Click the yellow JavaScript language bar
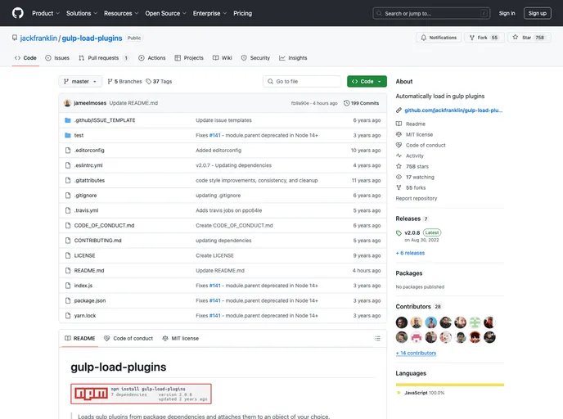Screen dimensions: 563x419 [x=450, y=385]
